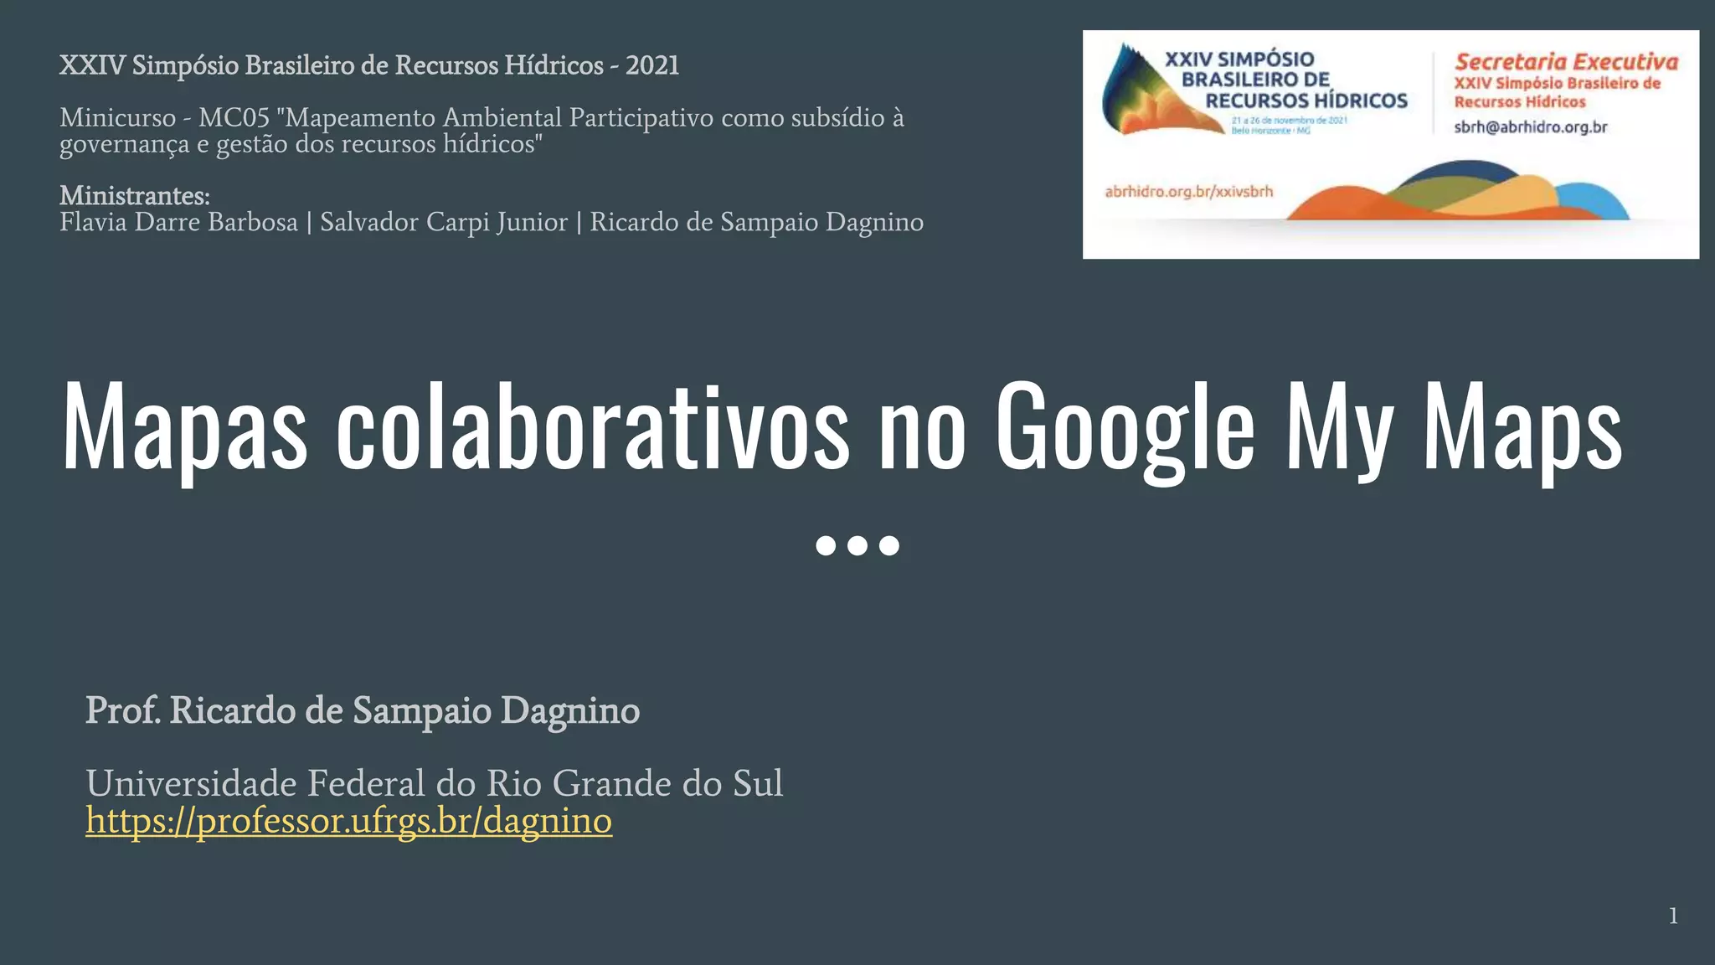Click the sbrh@abrhidro.org.br email in banner
Viewport: 1715px width, 965px height.
1530,127
